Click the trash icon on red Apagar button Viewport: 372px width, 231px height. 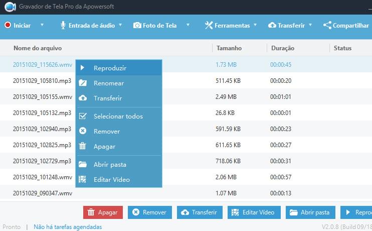coord(91,212)
